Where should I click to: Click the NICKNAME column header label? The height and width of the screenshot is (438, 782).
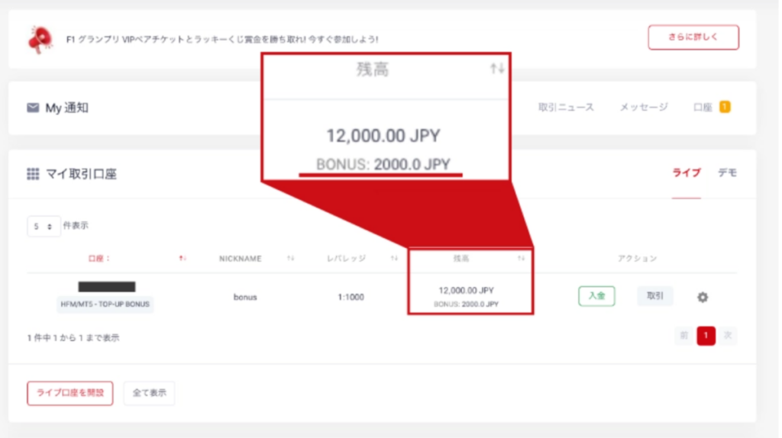point(240,259)
